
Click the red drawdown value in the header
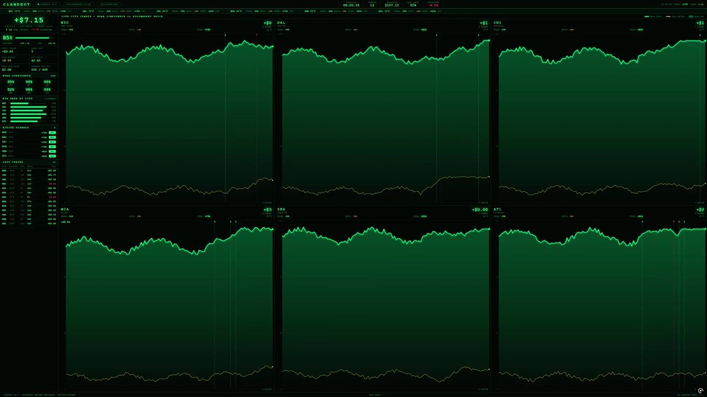[433, 5]
